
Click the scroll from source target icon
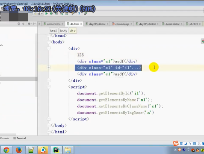click(19, 24)
